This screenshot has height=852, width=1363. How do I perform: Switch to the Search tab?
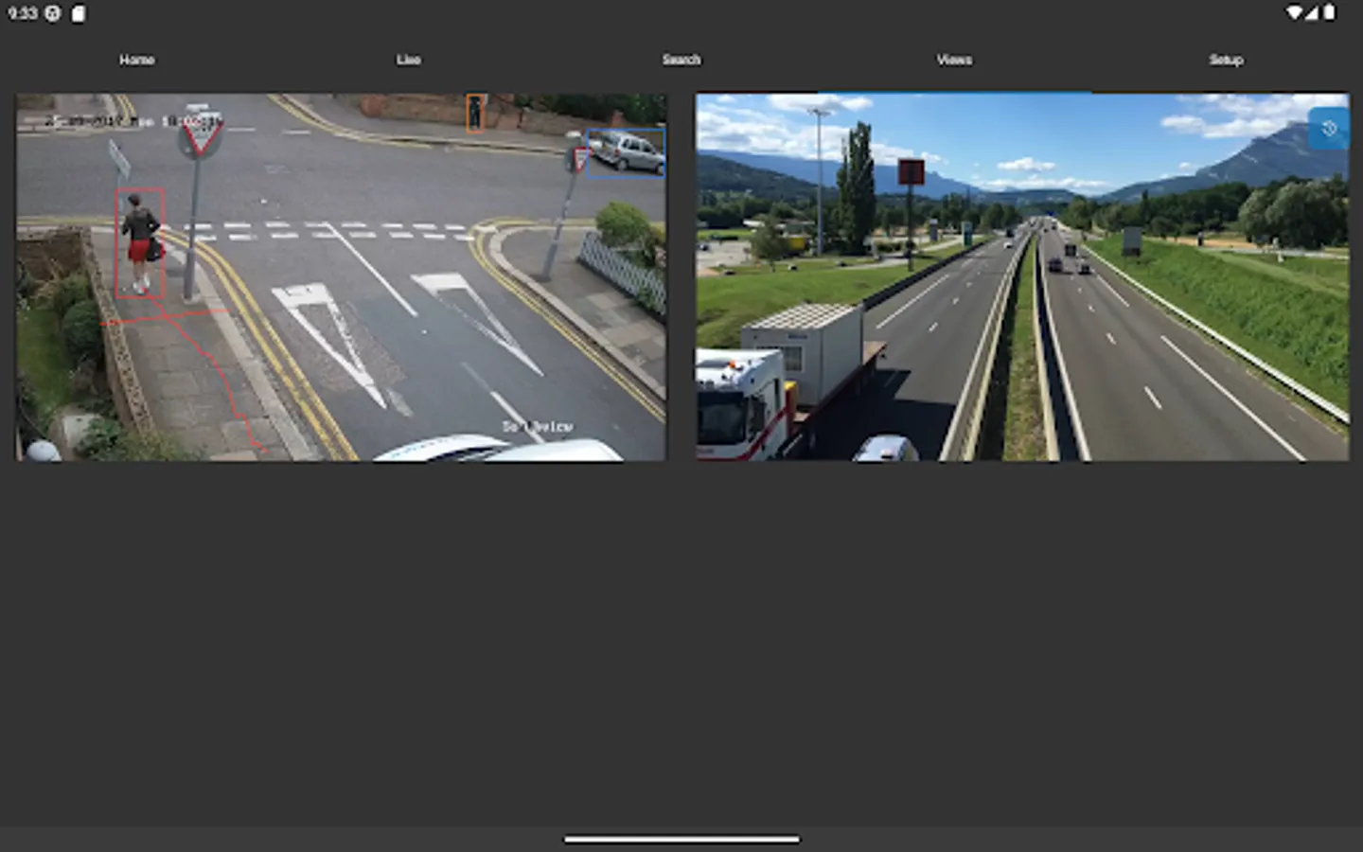681,60
